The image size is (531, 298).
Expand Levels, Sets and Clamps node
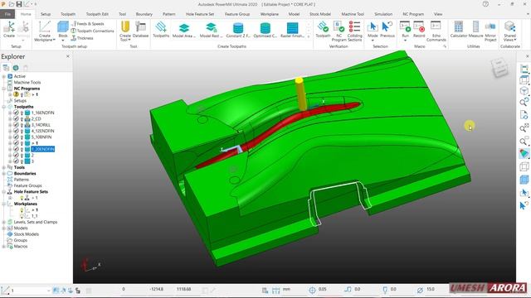point(4,222)
